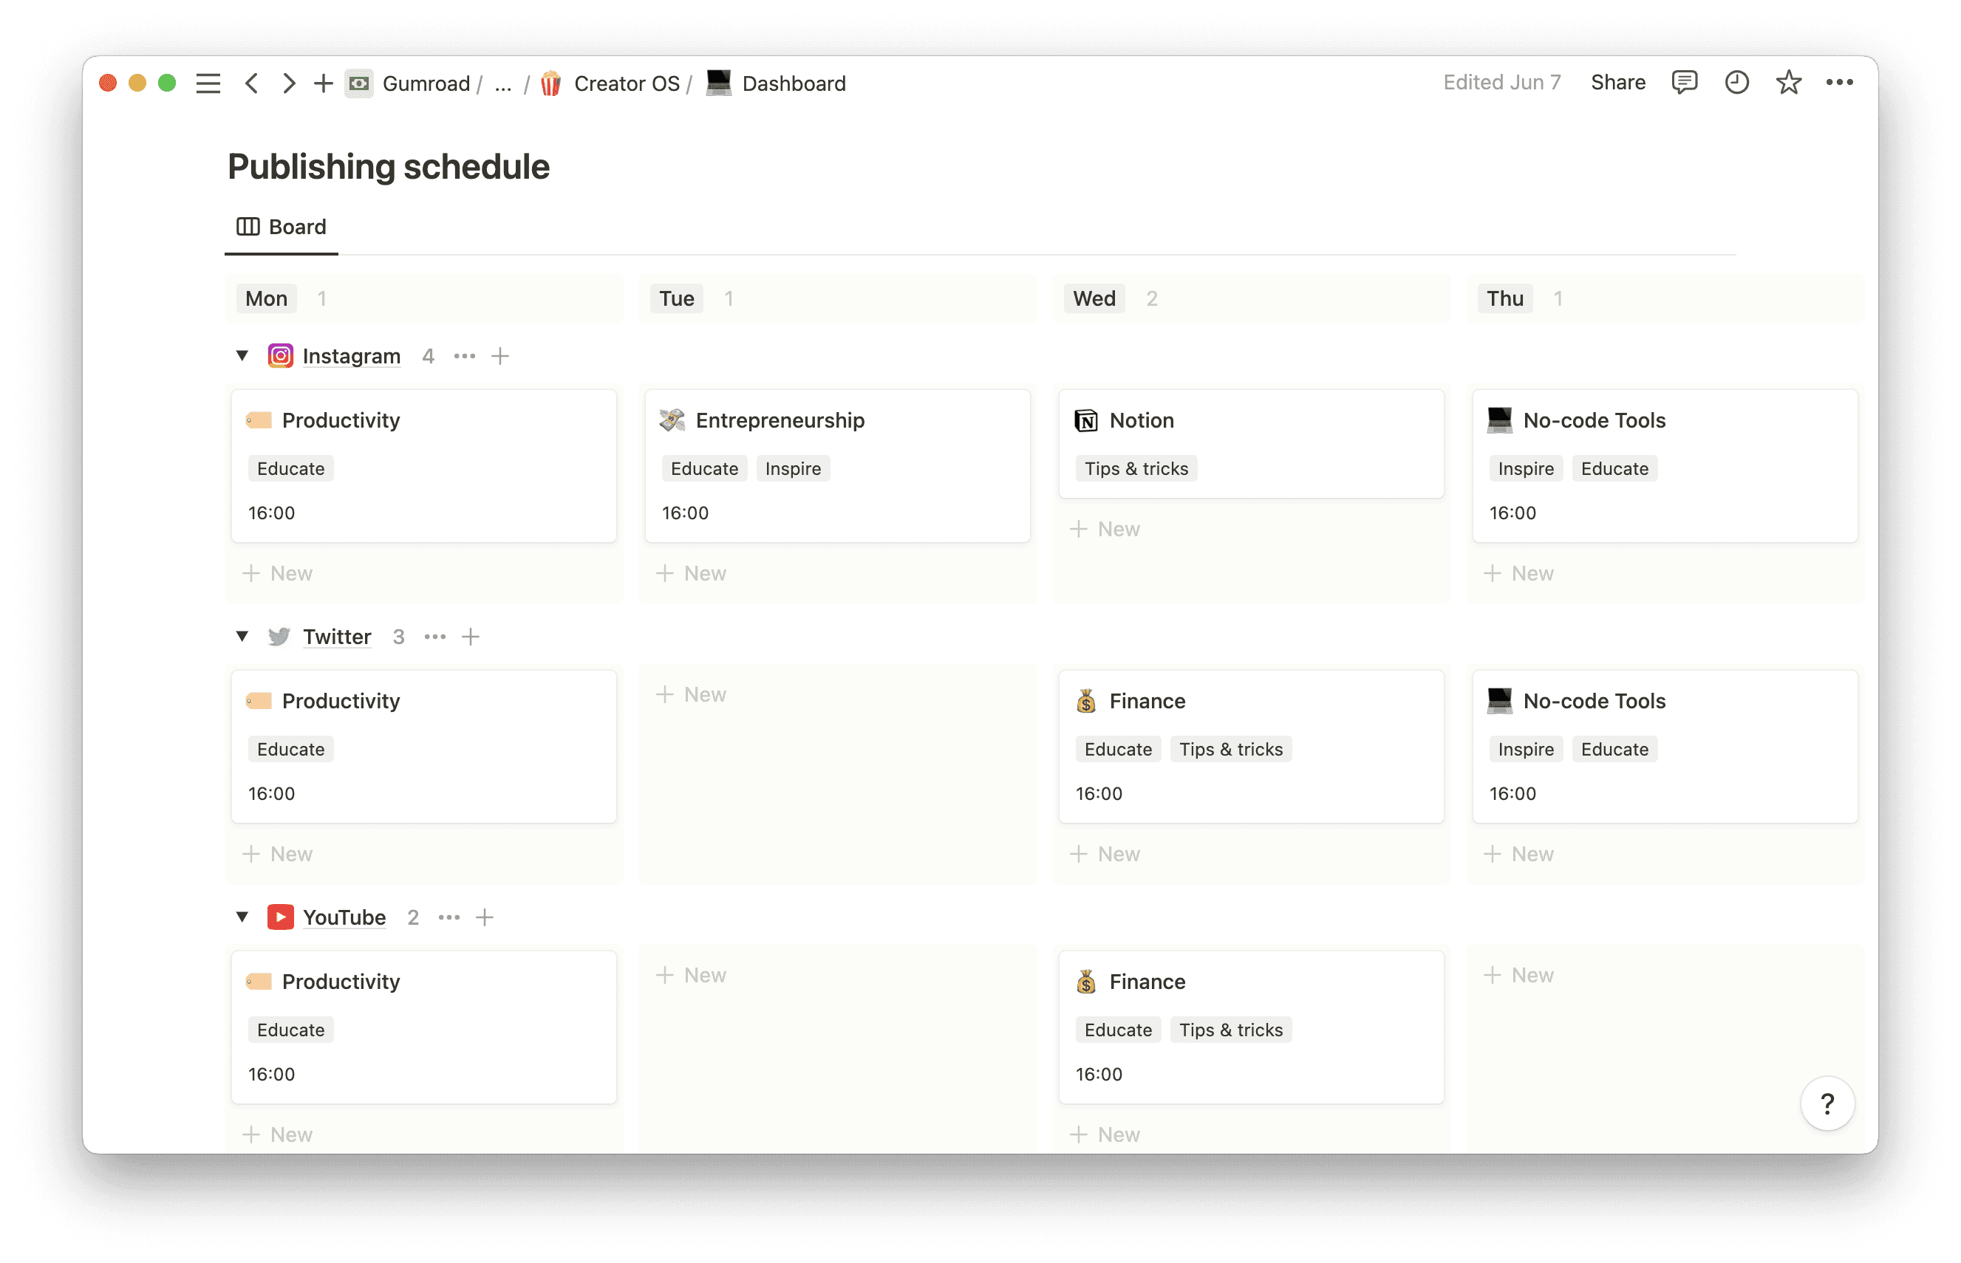Click the help question mark button
The image size is (1961, 1263).
click(1827, 1104)
